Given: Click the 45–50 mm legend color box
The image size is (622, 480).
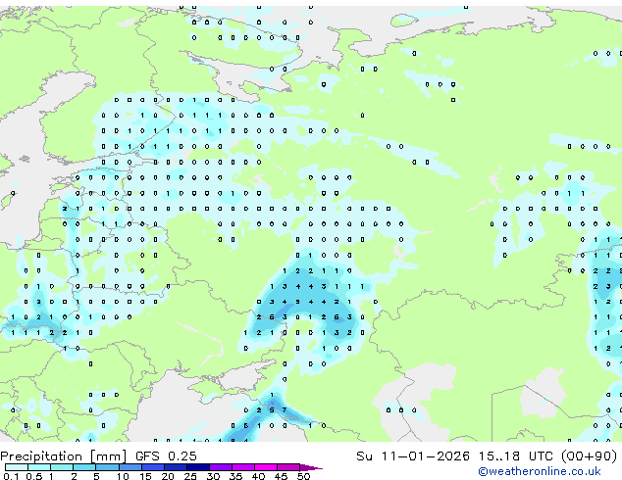Looking at the screenshot, I should pyautogui.click(x=288, y=467).
